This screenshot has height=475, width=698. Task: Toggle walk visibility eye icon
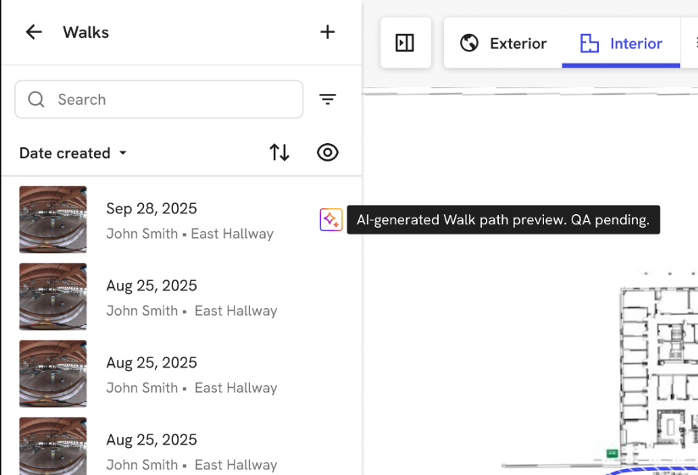click(x=328, y=152)
